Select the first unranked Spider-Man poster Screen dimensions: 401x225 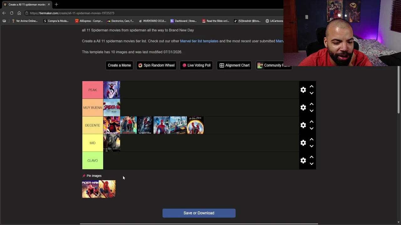click(x=90, y=189)
